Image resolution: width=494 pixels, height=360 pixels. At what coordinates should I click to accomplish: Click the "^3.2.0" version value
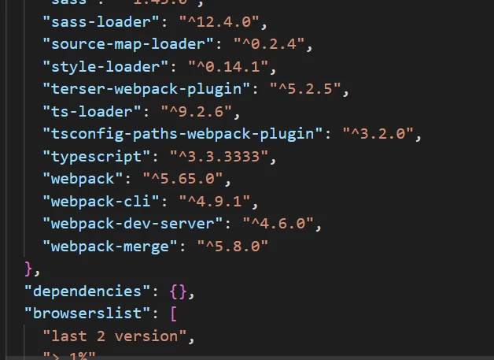(378, 134)
